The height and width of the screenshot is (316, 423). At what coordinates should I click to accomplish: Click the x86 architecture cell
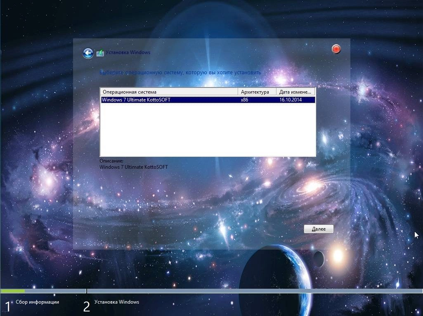click(x=244, y=100)
